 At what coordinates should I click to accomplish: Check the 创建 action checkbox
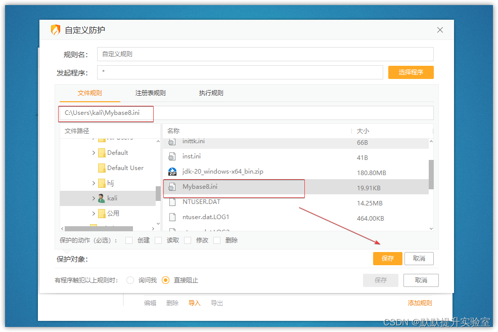(x=129, y=240)
